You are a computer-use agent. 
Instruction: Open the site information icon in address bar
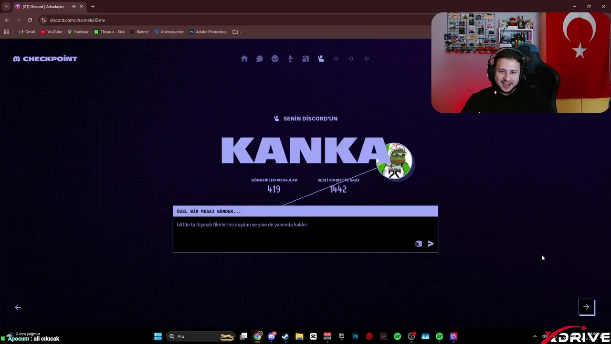pyautogui.click(x=43, y=20)
